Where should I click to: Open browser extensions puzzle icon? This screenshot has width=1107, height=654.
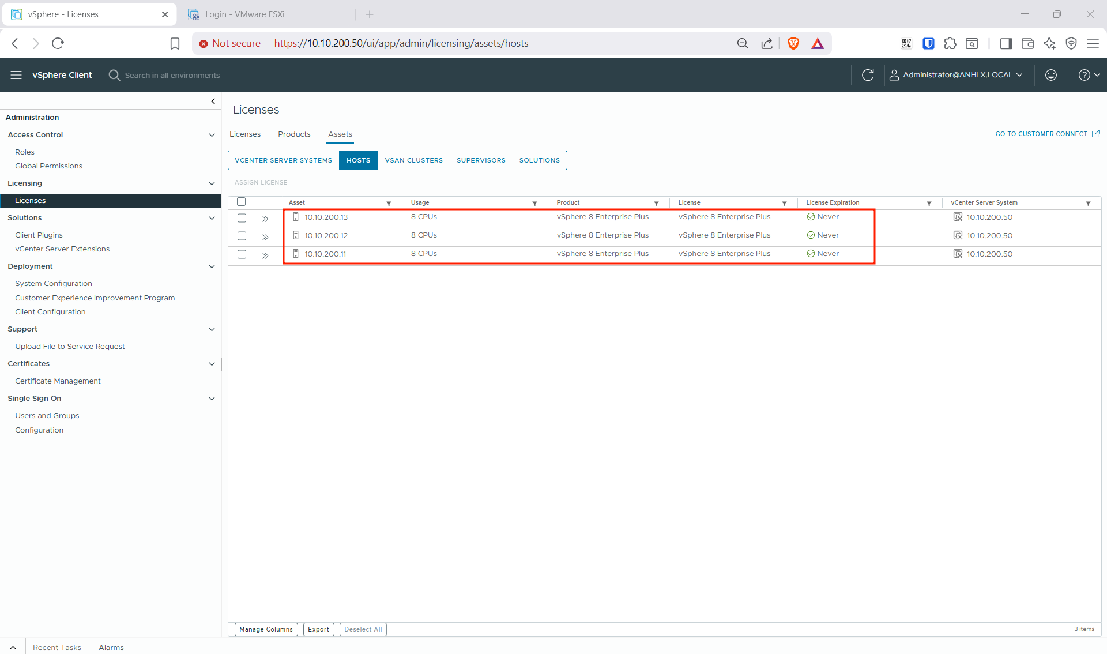950,43
